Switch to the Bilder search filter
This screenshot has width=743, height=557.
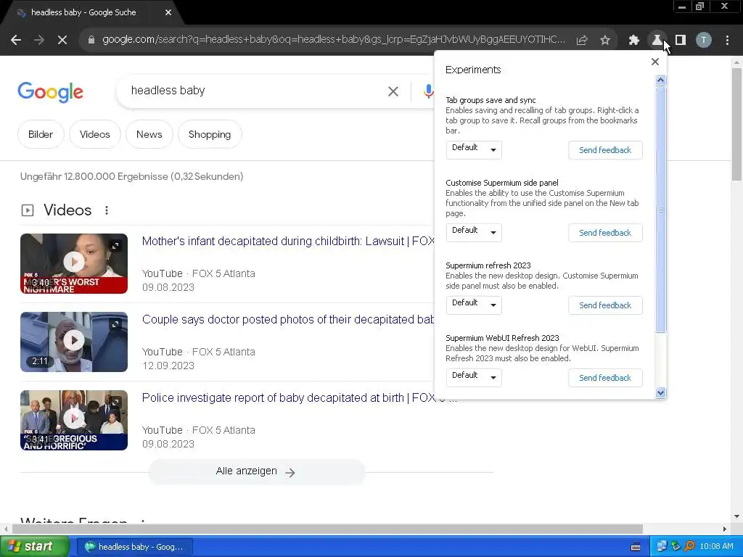pyautogui.click(x=41, y=134)
